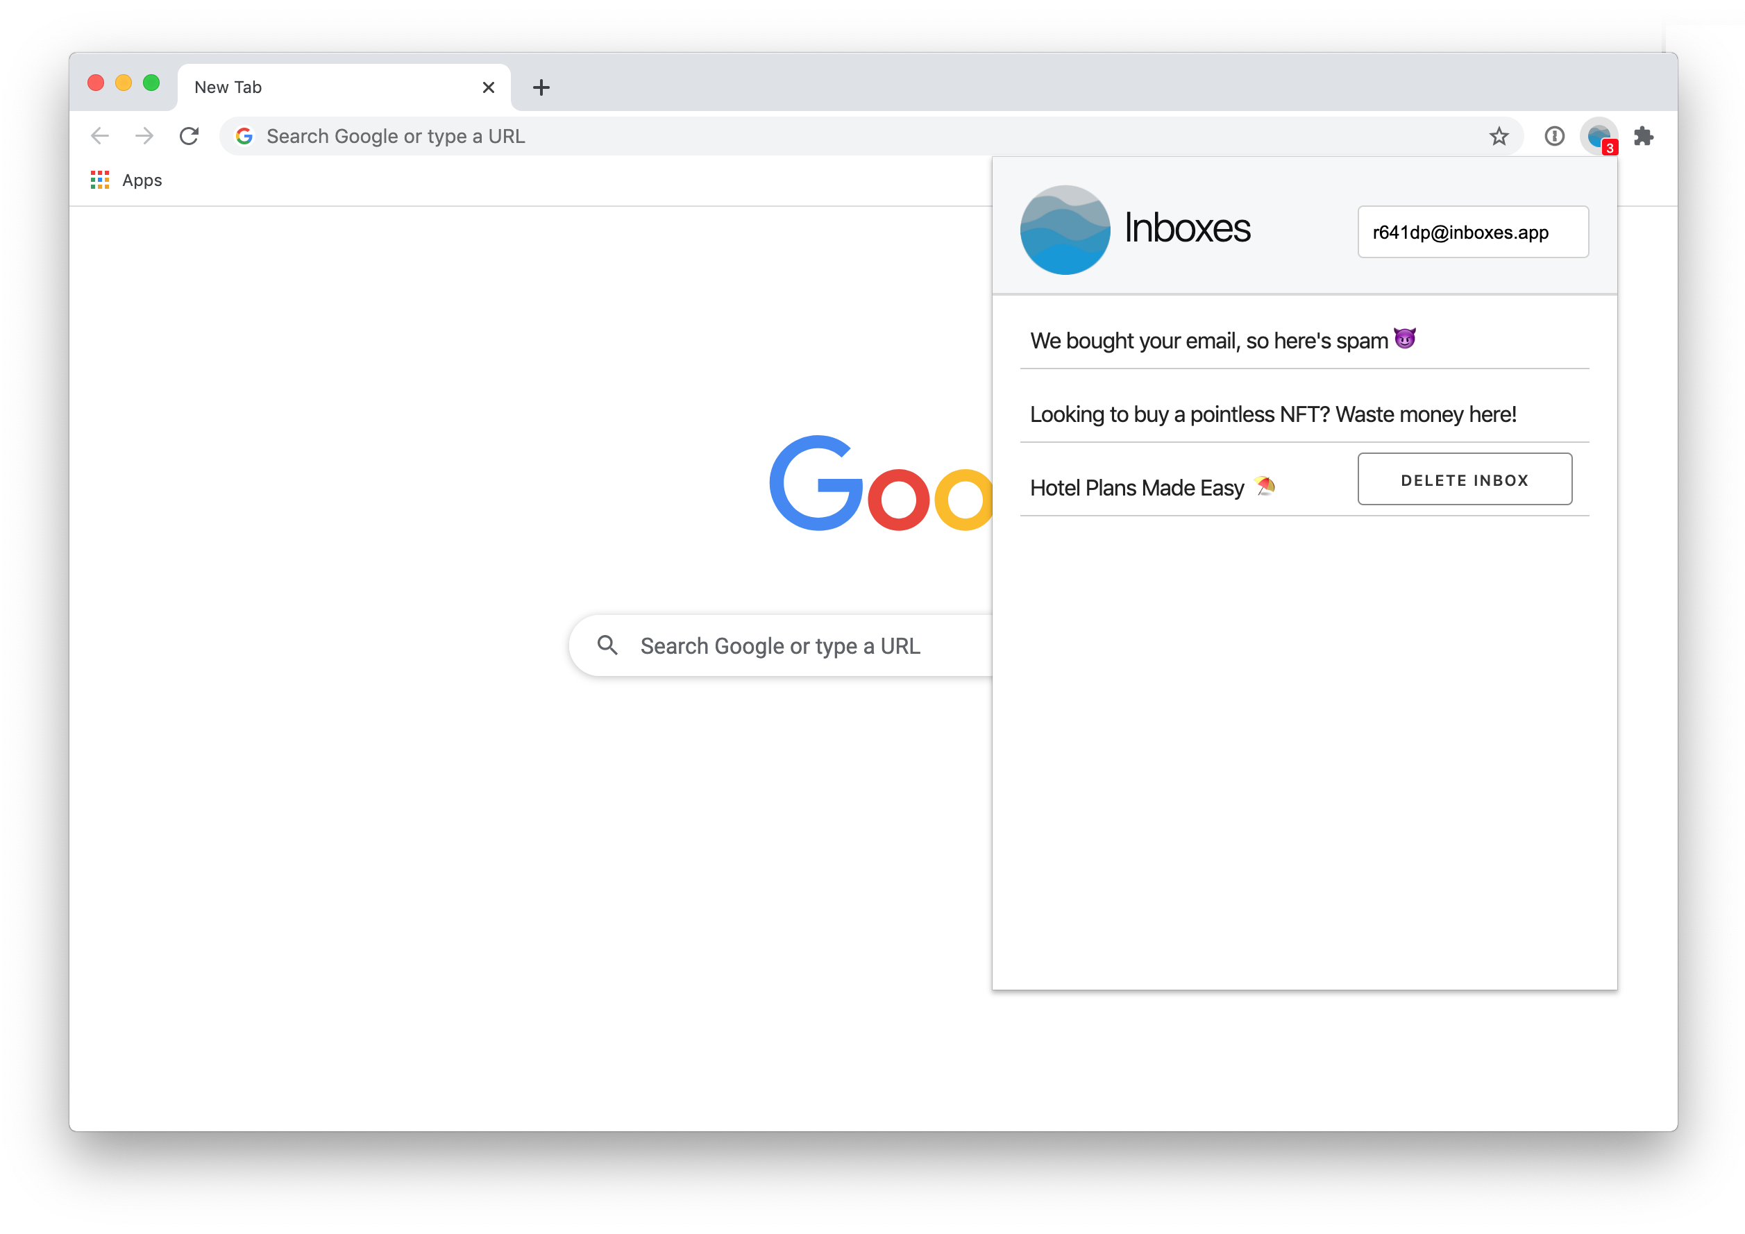Screen dimensions: 1745x1234
Task: Click the bookmark star icon
Action: [1502, 133]
